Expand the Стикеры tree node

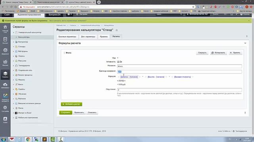(x=13, y=47)
